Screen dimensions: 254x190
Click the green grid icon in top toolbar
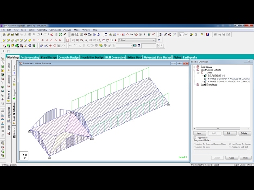pyautogui.click(x=60, y=34)
